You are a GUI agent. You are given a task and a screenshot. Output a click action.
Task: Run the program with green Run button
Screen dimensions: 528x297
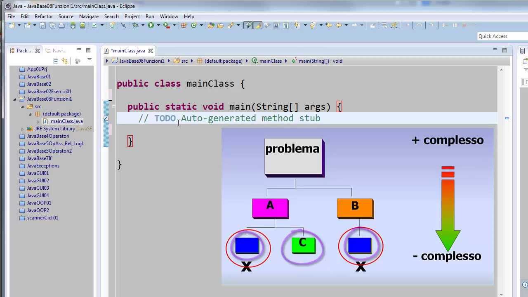(x=151, y=26)
